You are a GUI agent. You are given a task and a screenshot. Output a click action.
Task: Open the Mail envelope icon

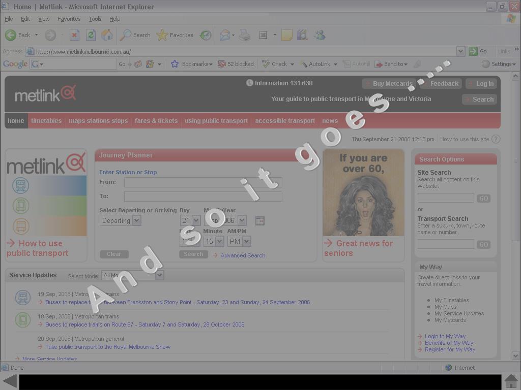tap(225, 35)
